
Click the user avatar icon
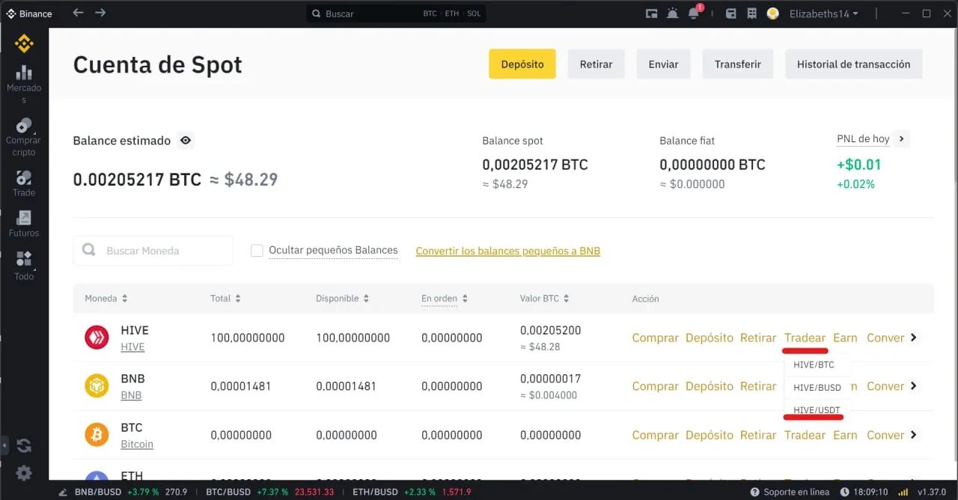tap(773, 13)
